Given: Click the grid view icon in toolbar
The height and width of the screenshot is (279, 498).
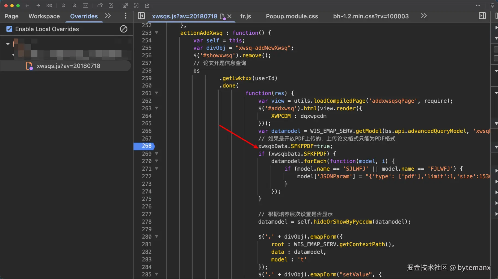Looking at the screenshot, I should [x=49, y=5].
